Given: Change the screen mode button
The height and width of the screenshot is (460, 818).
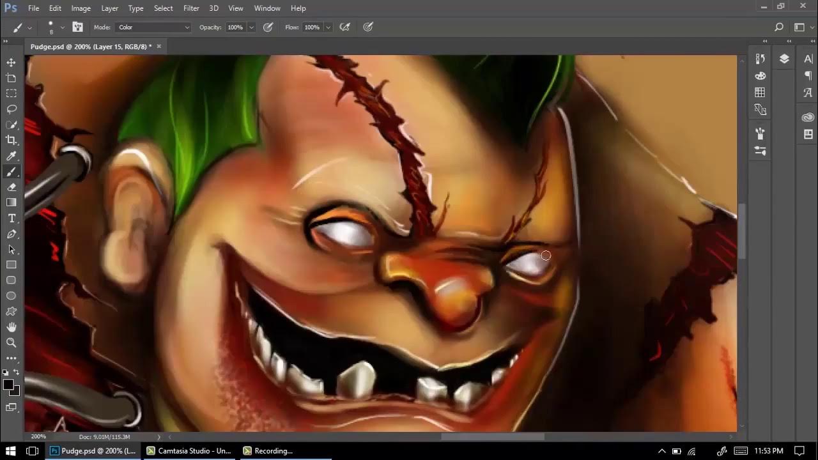Looking at the screenshot, I should click(11, 407).
